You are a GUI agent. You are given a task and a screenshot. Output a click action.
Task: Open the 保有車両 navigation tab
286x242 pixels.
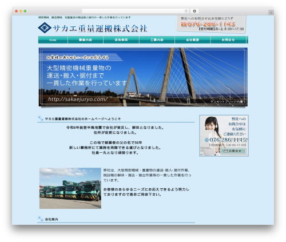(x=121, y=40)
